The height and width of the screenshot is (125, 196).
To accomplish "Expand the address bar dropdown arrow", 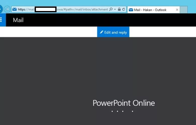I will (x=115, y=9).
